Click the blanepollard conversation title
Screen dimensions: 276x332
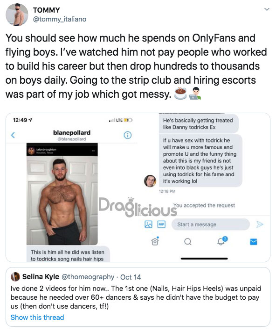[72, 133]
